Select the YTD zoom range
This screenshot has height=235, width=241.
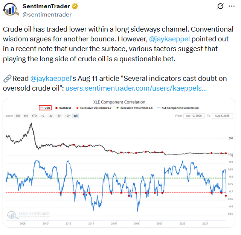pos(34,116)
